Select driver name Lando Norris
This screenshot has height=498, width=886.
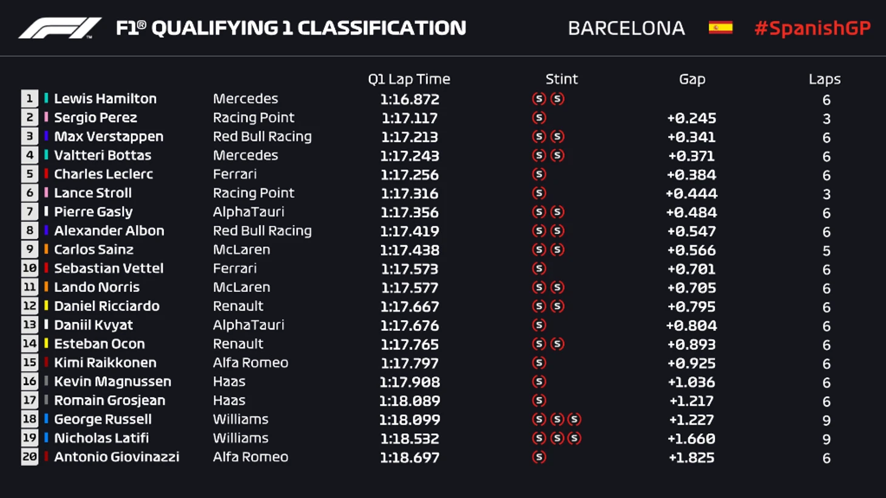click(x=96, y=287)
